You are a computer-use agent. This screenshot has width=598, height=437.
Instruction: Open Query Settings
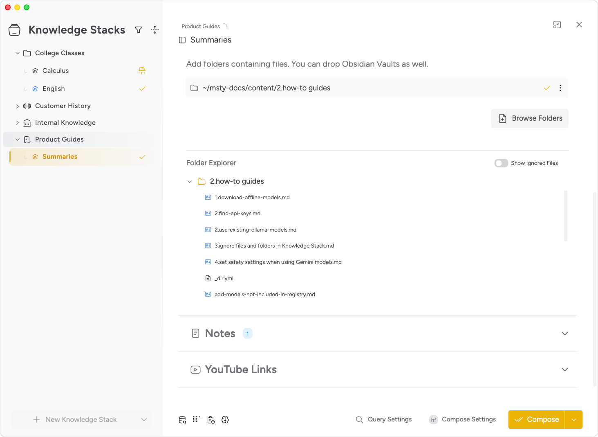tap(384, 420)
